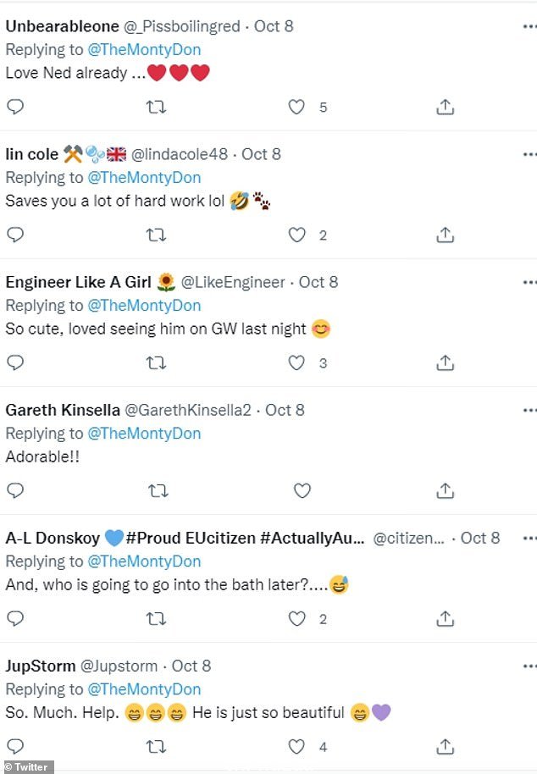Reply to Gareth Kinsella's Adorable tweet
The height and width of the screenshot is (774, 537).
click(x=15, y=490)
